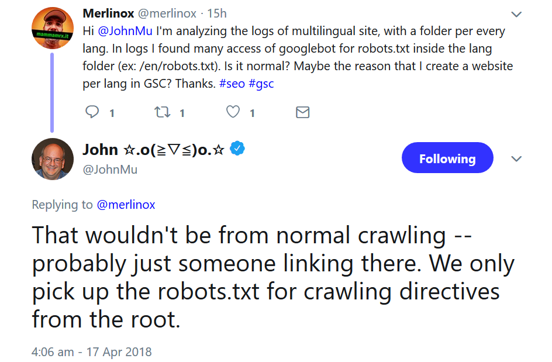
Task: Like Merlinox's tweet via heart icon
Action: [x=233, y=112]
